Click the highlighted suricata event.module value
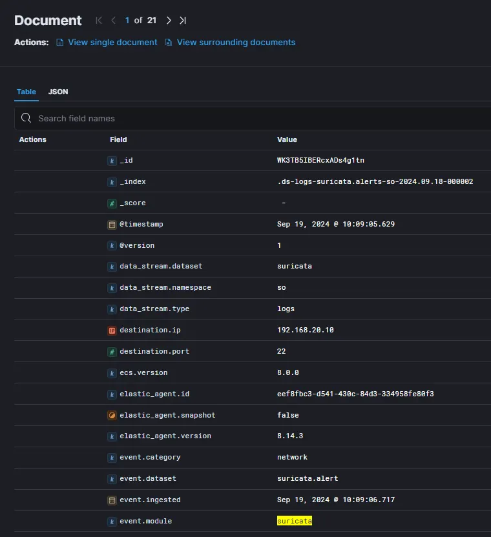The height and width of the screenshot is (537, 491). pyautogui.click(x=295, y=521)
